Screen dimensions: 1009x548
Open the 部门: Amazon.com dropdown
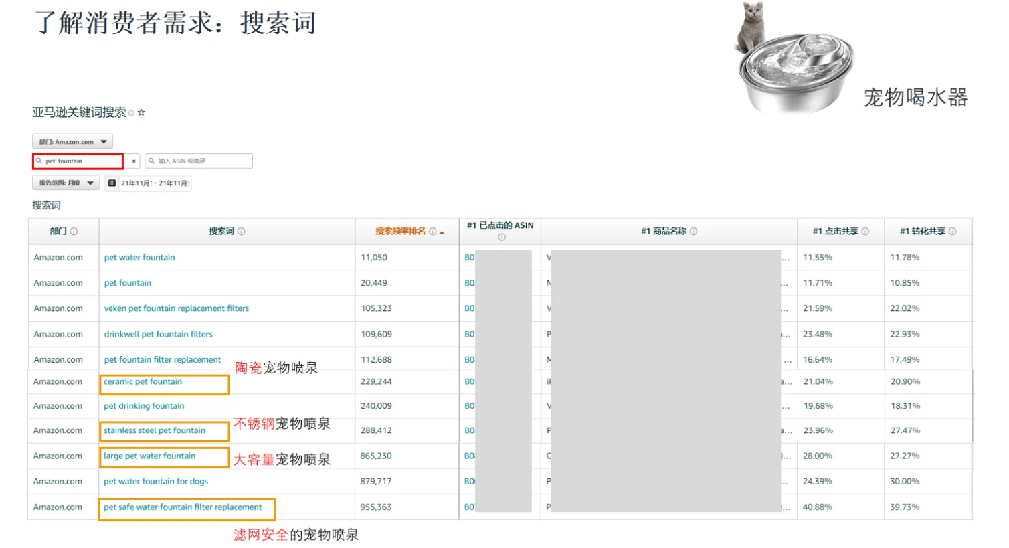(73, 141)
